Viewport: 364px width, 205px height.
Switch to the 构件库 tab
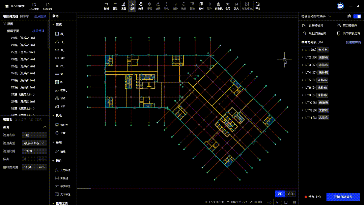24,16
